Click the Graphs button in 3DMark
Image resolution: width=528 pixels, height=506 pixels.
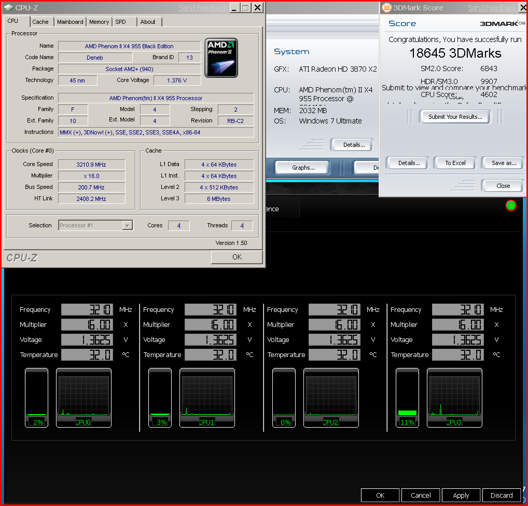click(x=303, y=168)
